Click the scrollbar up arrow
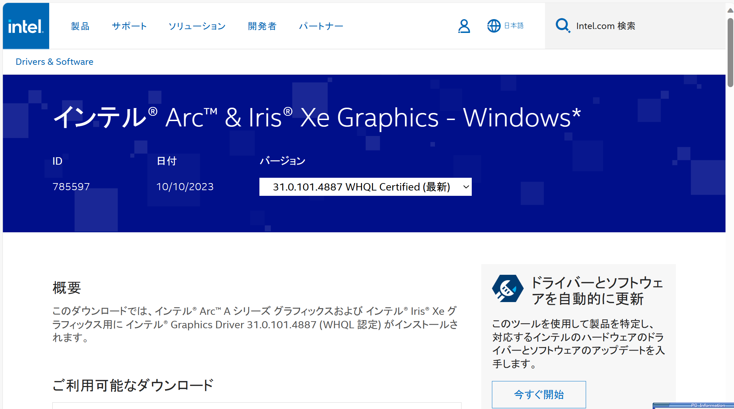The image size is (734, 409). pos(730,10)
